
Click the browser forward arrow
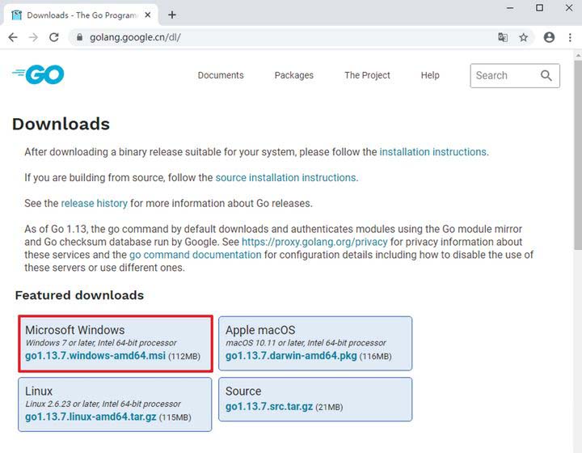tap(33, 37)
